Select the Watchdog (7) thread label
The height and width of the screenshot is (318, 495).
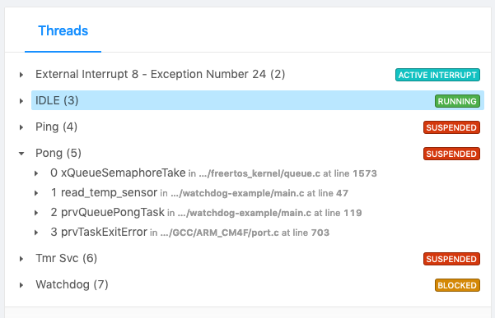coord(72,284)
